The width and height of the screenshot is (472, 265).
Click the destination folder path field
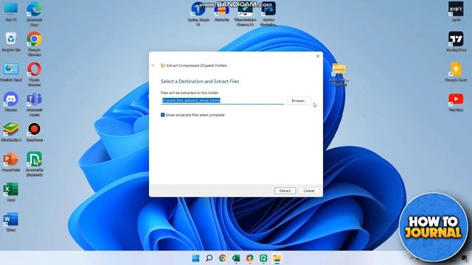(223, 100)
